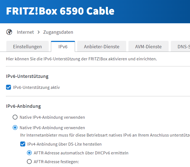Switch to the Einstellungen tab

coord(27,47)
